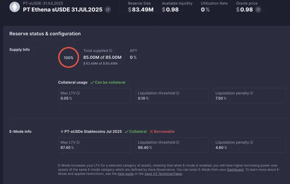Click the PT-sUSDe Stablecoins Jul 2025 label
Screen dimensions: 290x184
[93, 132]
